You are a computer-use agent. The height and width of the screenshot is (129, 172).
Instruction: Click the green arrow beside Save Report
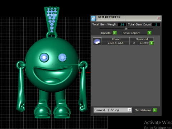point(149,33)
